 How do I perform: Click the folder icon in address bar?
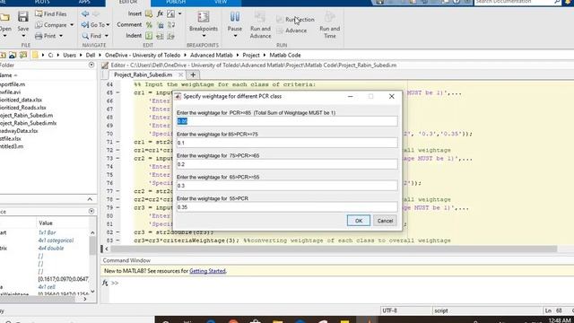click(x=35, y=55)
